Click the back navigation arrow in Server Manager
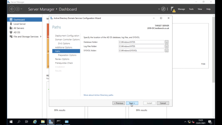 [12, 9]
